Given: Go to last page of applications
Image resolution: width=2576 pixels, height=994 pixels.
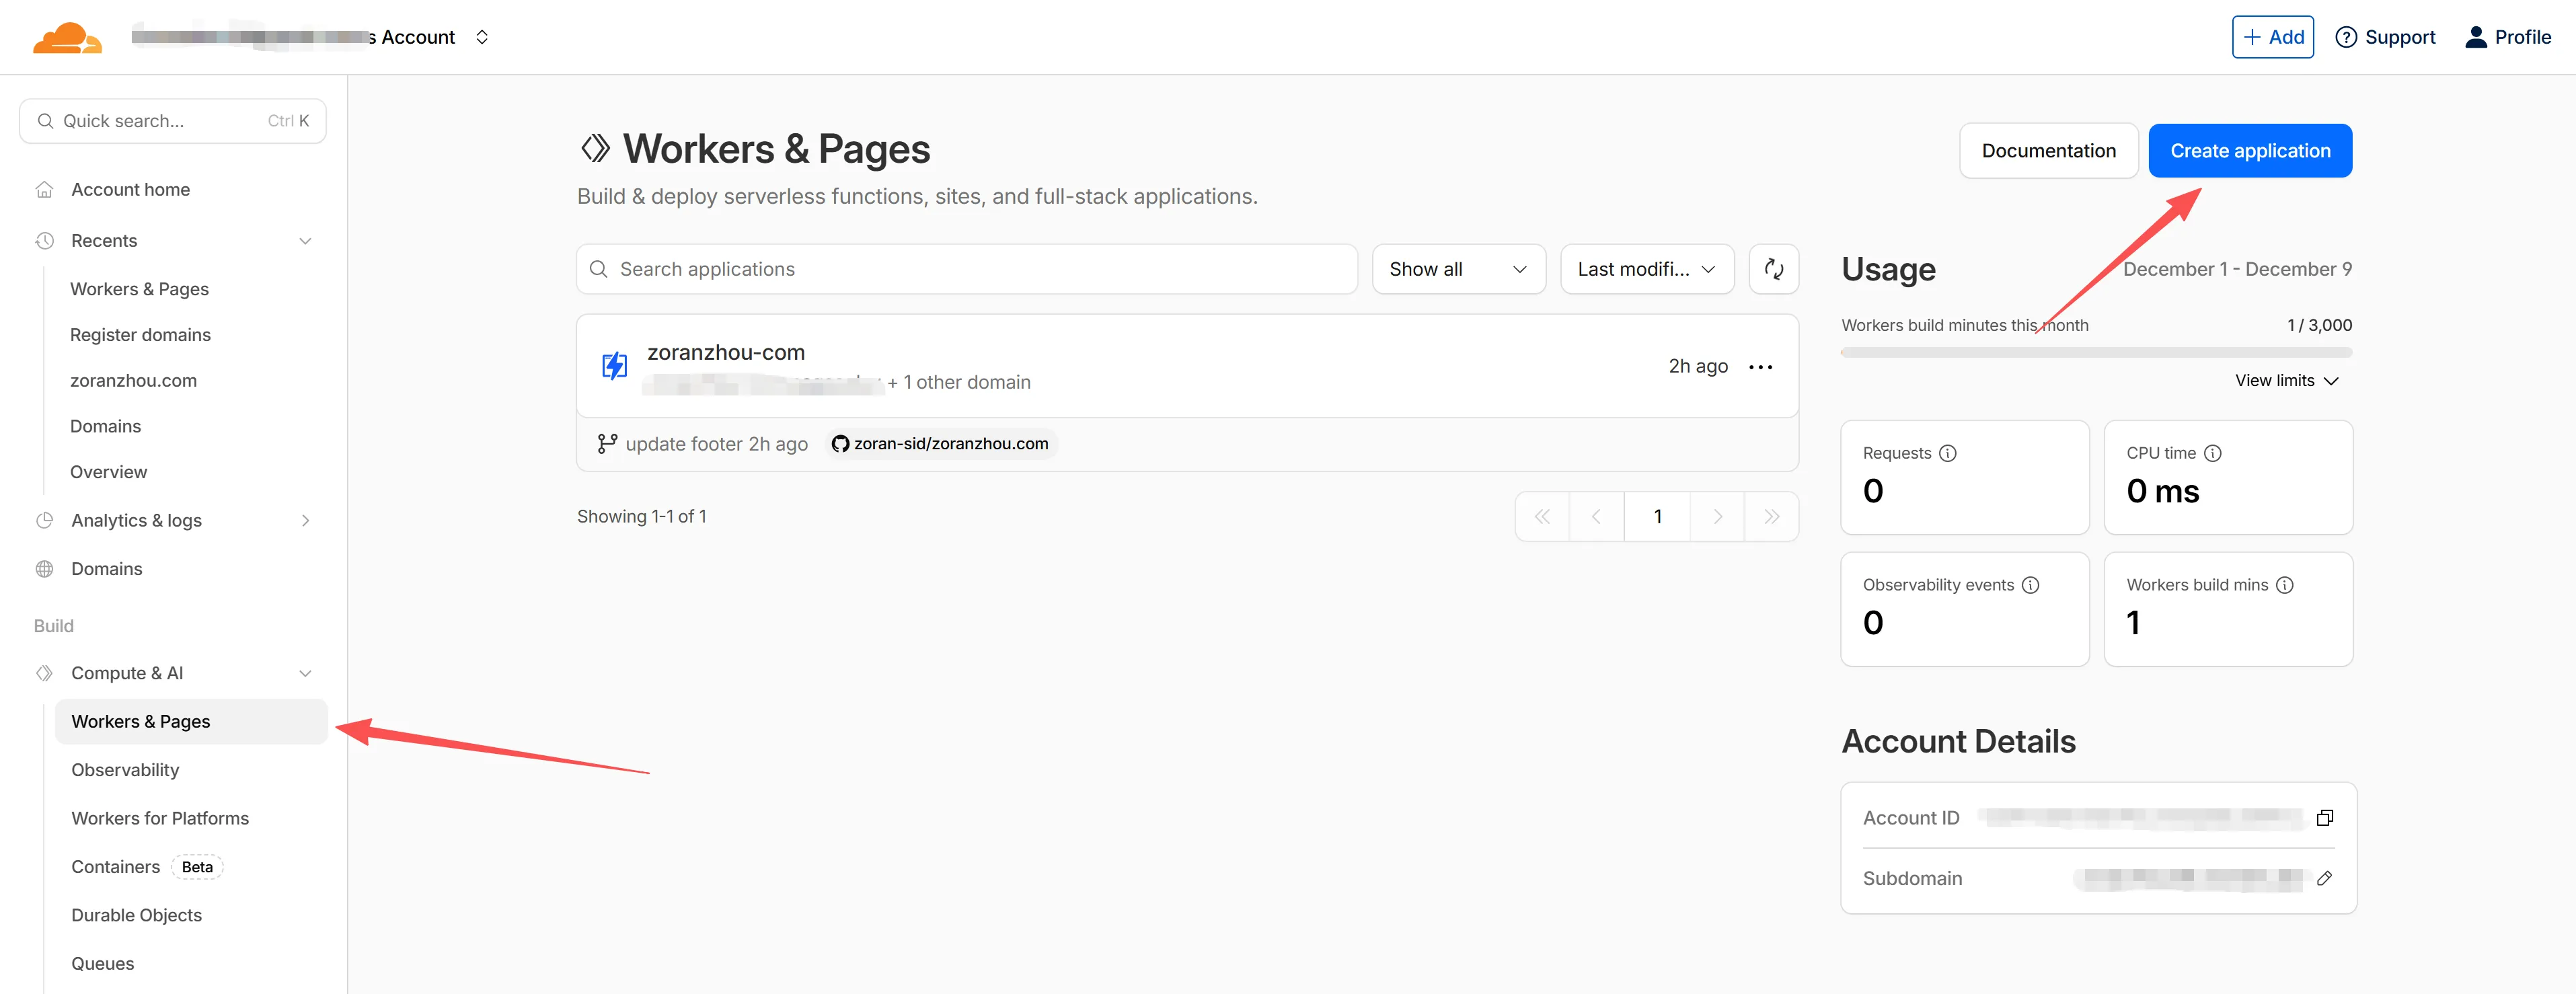Looking at the screenshot, I should coord(1771,517).
